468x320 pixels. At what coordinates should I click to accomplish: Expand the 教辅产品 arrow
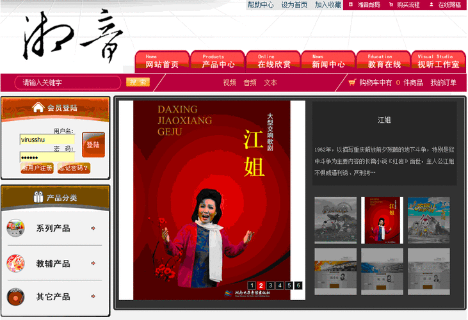tap(93, 263)
